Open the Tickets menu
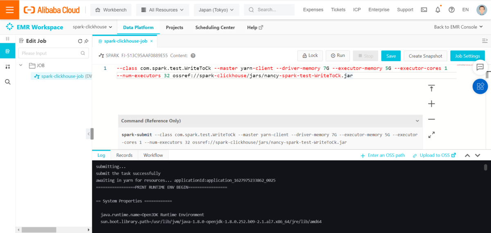The width and height of the screenshot is (491, 233). click(x=338, y=10)
